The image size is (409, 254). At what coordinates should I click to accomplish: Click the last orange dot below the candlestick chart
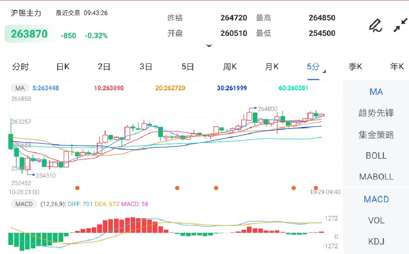(316, 188)
